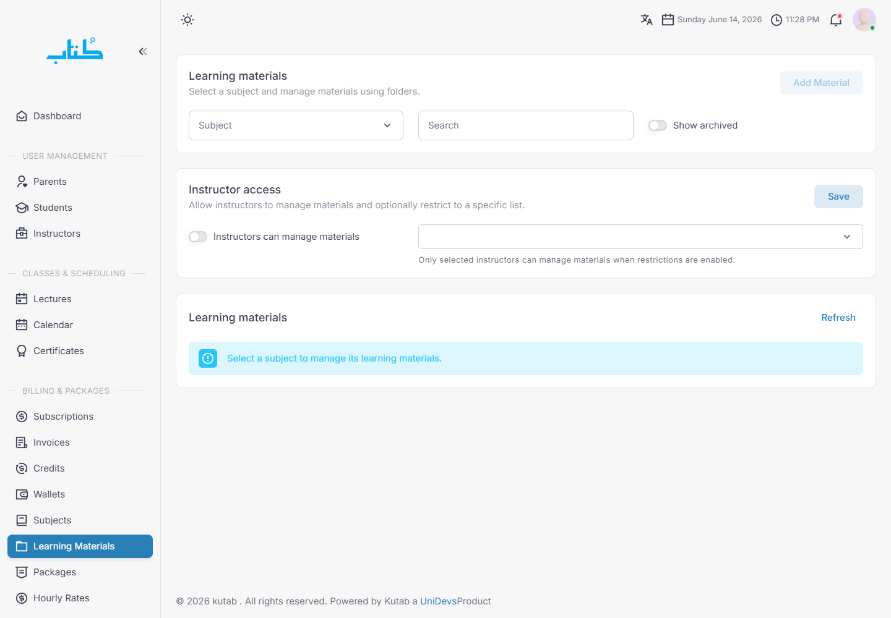Open notifications bell icon
The image size is (891, 618).
(836, 20)
